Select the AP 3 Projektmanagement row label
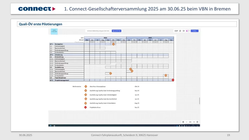249x140 pixels. tap(67, 80)
